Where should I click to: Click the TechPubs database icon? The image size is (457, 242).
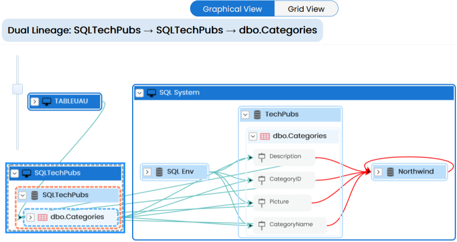tap(257, 114)
